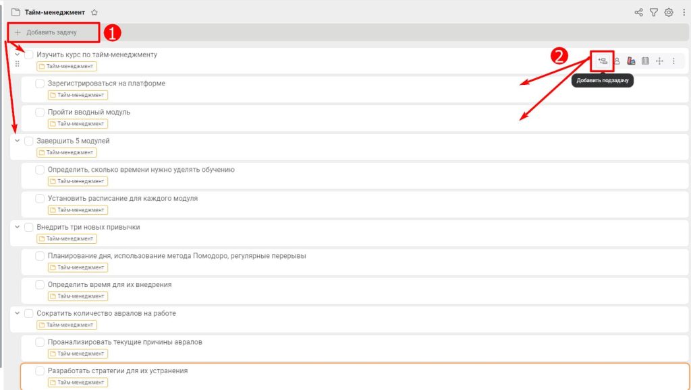This screenshot has width=691, height=390.
Task: Open the calendar date icon on the first task
Action: 645,61
